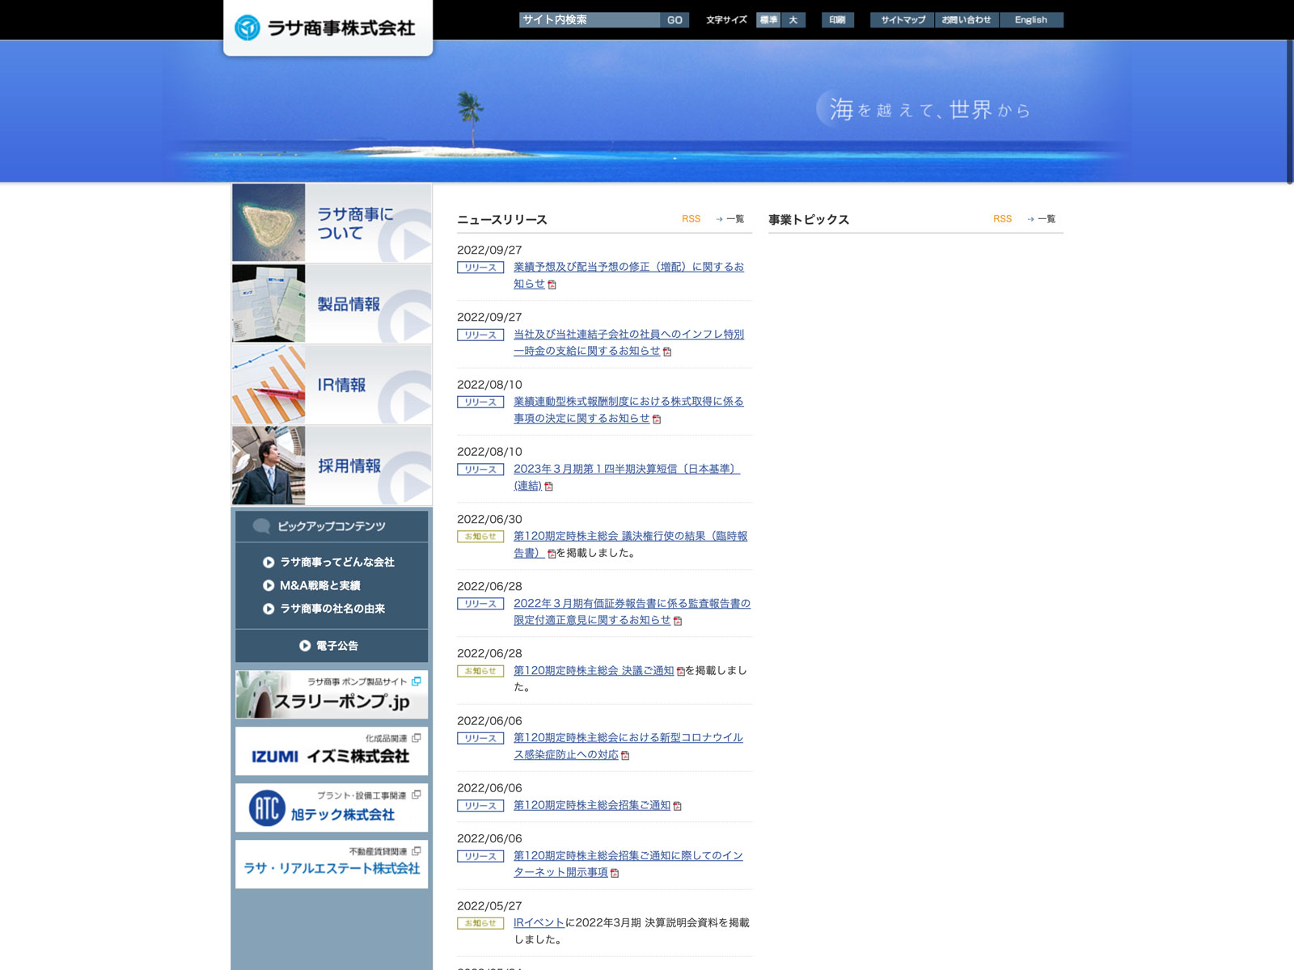Viewport: 1294px width, 970px height.
Task: Go to the 製品情報 section
Action: pos(332,304)
